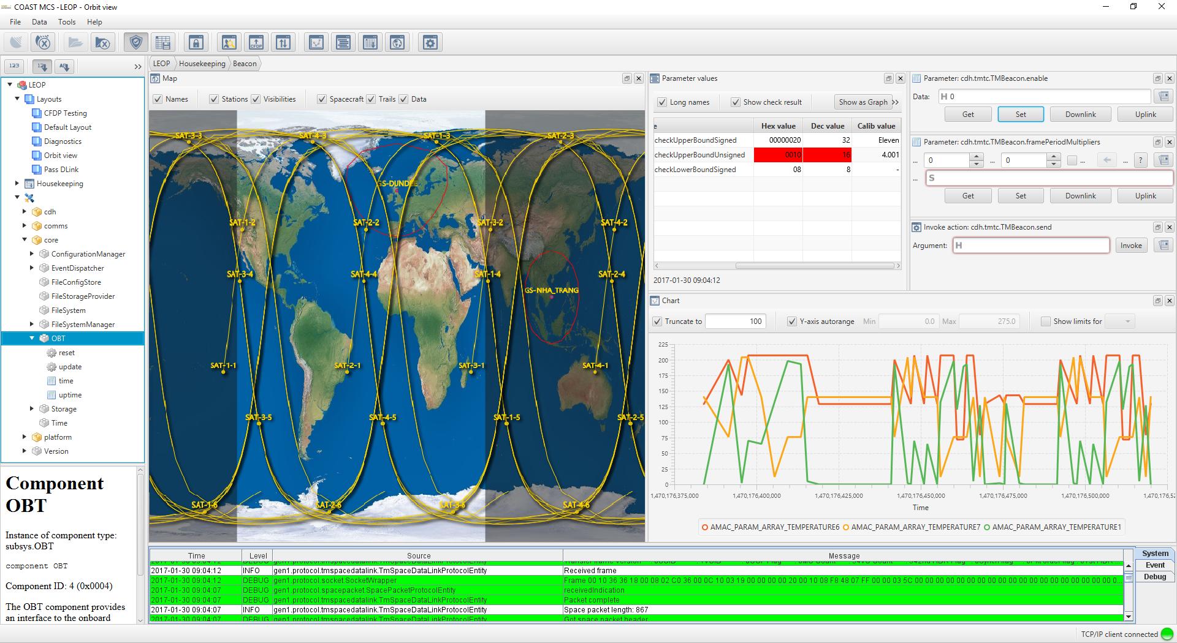Expand the cdh tree node
This screenshot has width=1177, height=643.
pyautogui.click(x=25, y=211)
